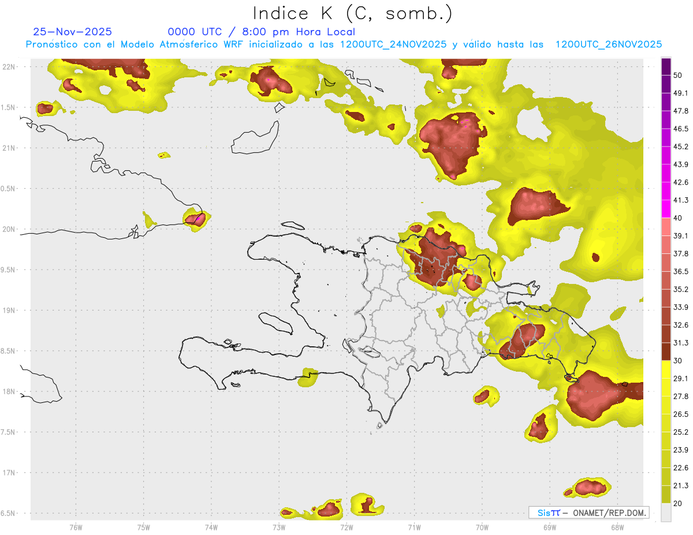Click the color bar value 42.6
693x535 pixels.
click(x=681, y=182)
